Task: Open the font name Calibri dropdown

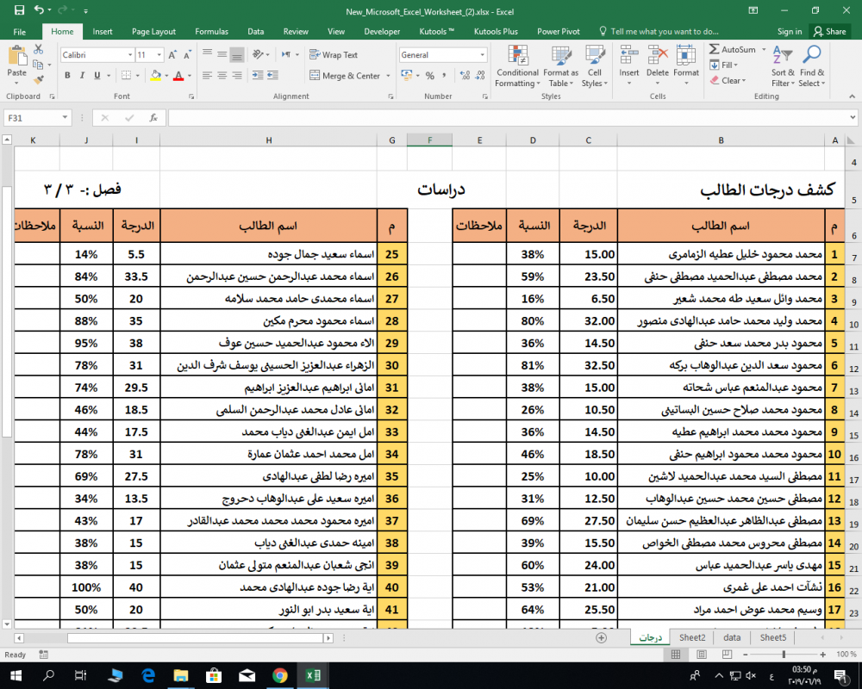Action: coord(130,55)
